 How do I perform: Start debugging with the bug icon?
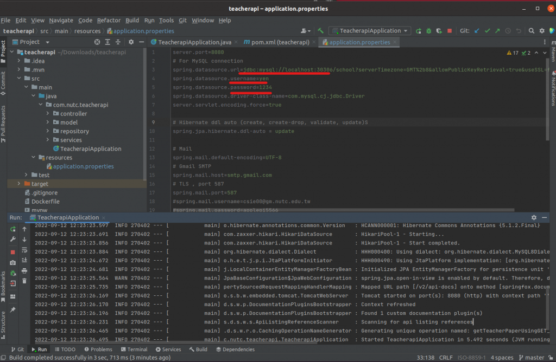coord(429,31)
